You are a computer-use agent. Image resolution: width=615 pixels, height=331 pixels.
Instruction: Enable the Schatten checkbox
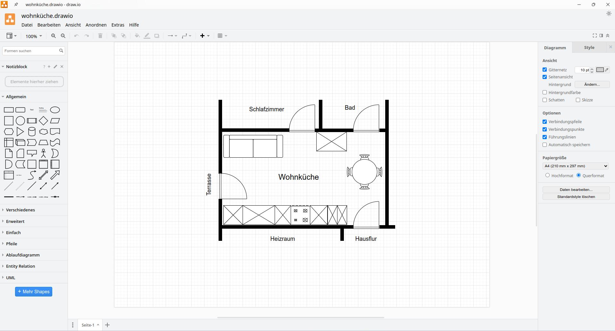pos(544,100)
